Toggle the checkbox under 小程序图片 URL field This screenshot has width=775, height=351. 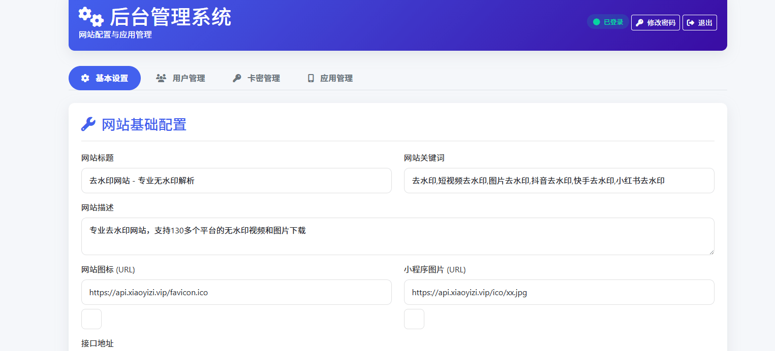click(414, 319)
